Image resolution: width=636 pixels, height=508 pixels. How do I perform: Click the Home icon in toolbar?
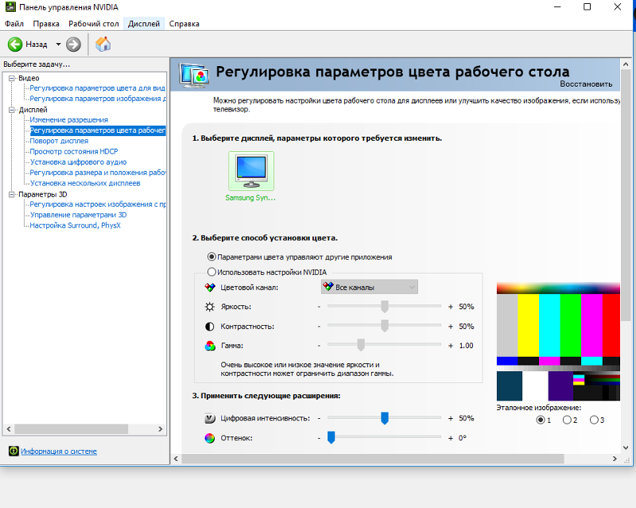tap(103, 45)
